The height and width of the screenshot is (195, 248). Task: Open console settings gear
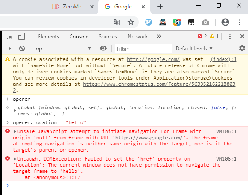tap(242, 48)
